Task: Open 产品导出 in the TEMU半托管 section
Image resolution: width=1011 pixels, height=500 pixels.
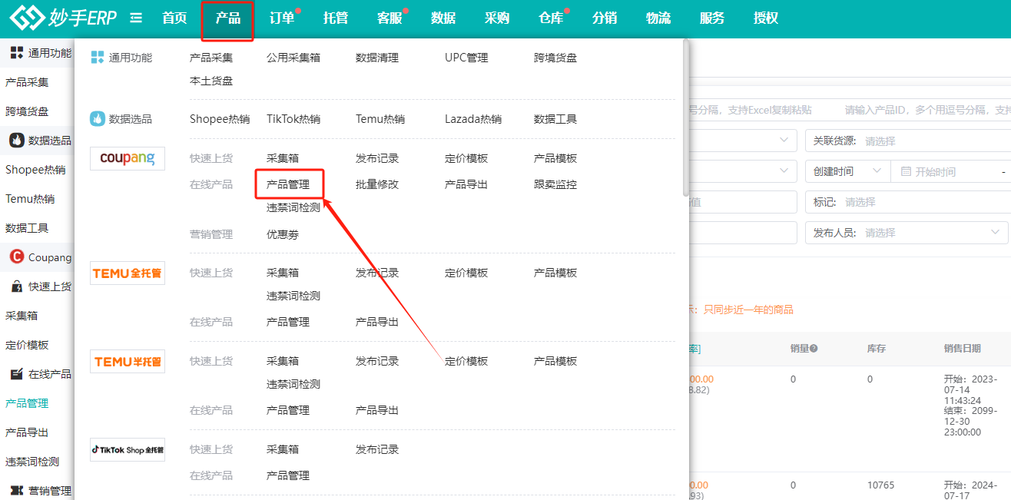Action: [377, 410]
